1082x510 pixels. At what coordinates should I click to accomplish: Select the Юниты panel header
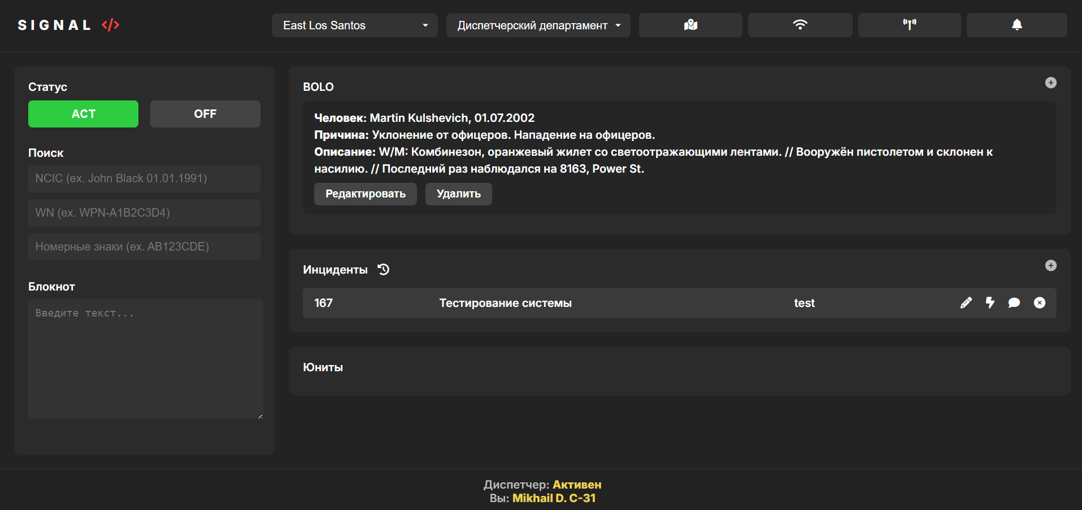click(x=323, y=367)
